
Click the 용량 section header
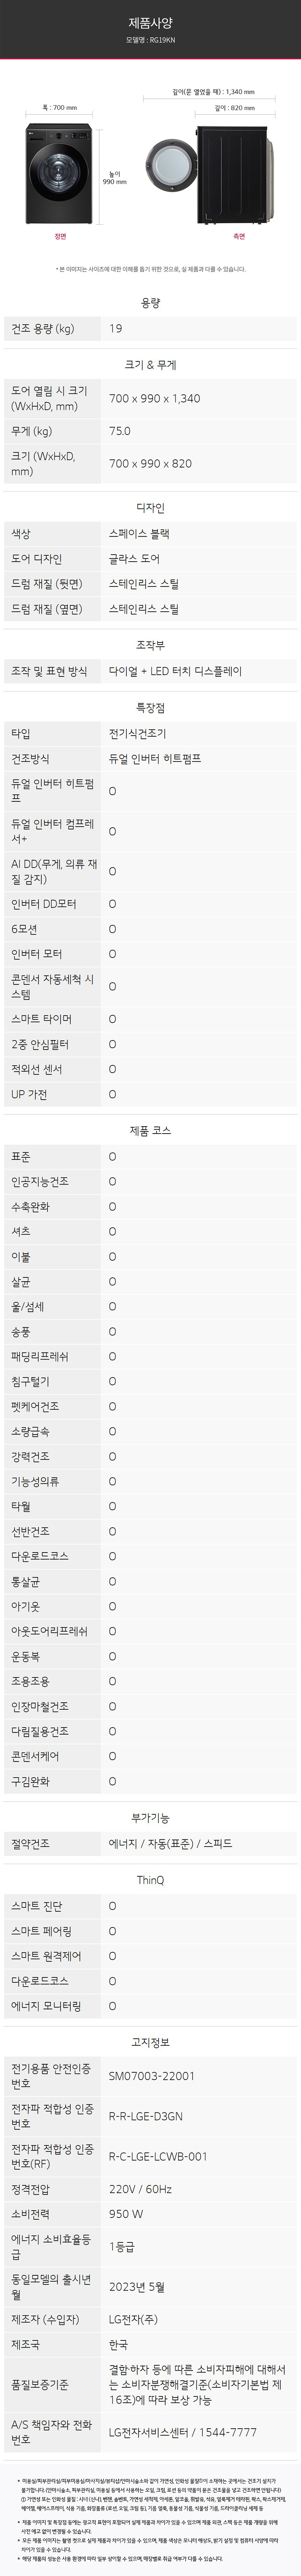tap(150, 303)
